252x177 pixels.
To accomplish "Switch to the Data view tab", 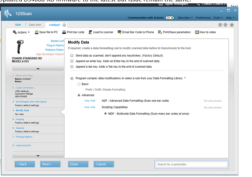I will pos(35,25).
